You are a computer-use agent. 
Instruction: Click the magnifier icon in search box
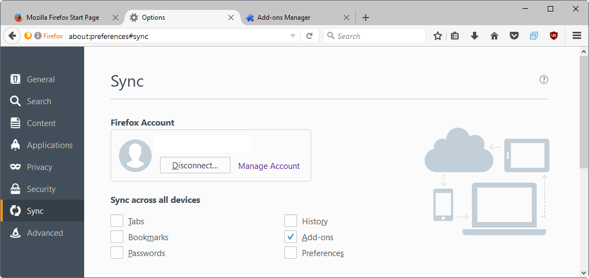331,36
